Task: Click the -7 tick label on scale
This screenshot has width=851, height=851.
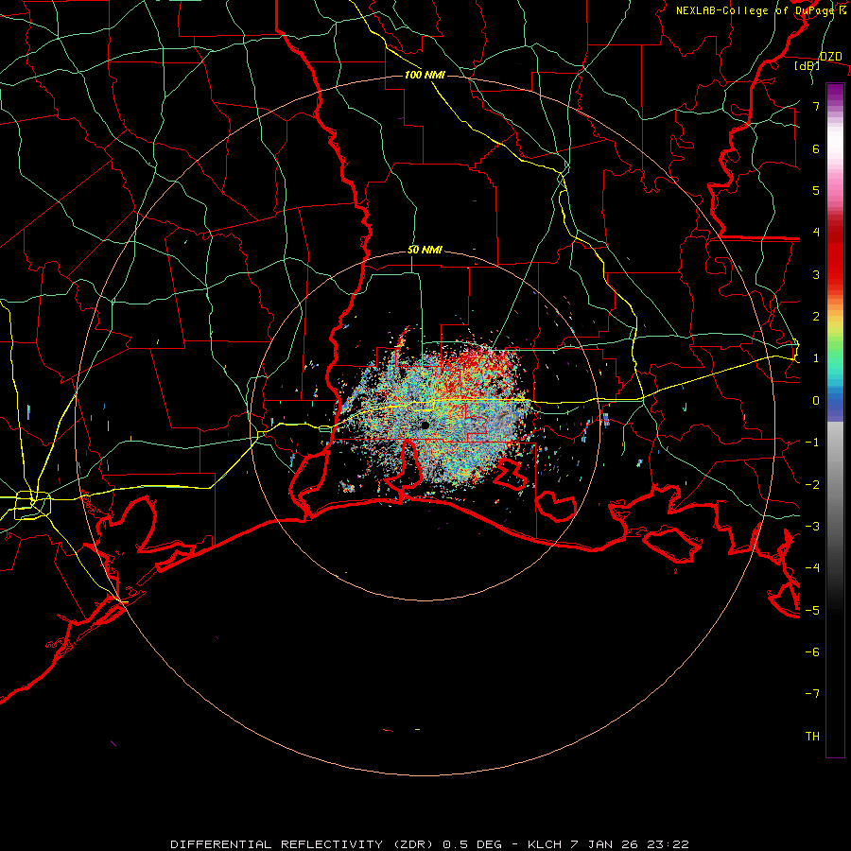Action: pyautogui.click(x=812, y=694)
